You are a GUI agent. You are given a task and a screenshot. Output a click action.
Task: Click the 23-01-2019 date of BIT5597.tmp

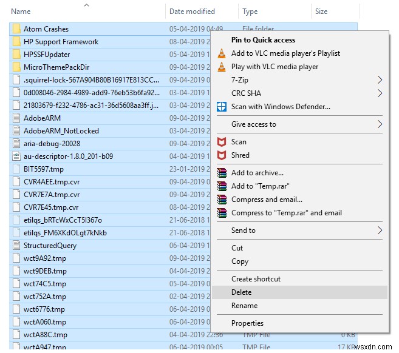[189, 169]
